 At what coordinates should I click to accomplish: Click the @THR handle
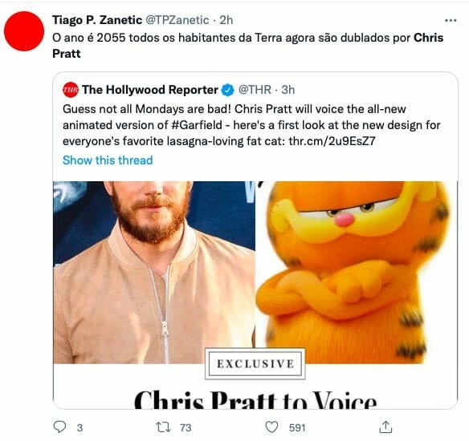(255, 90)
